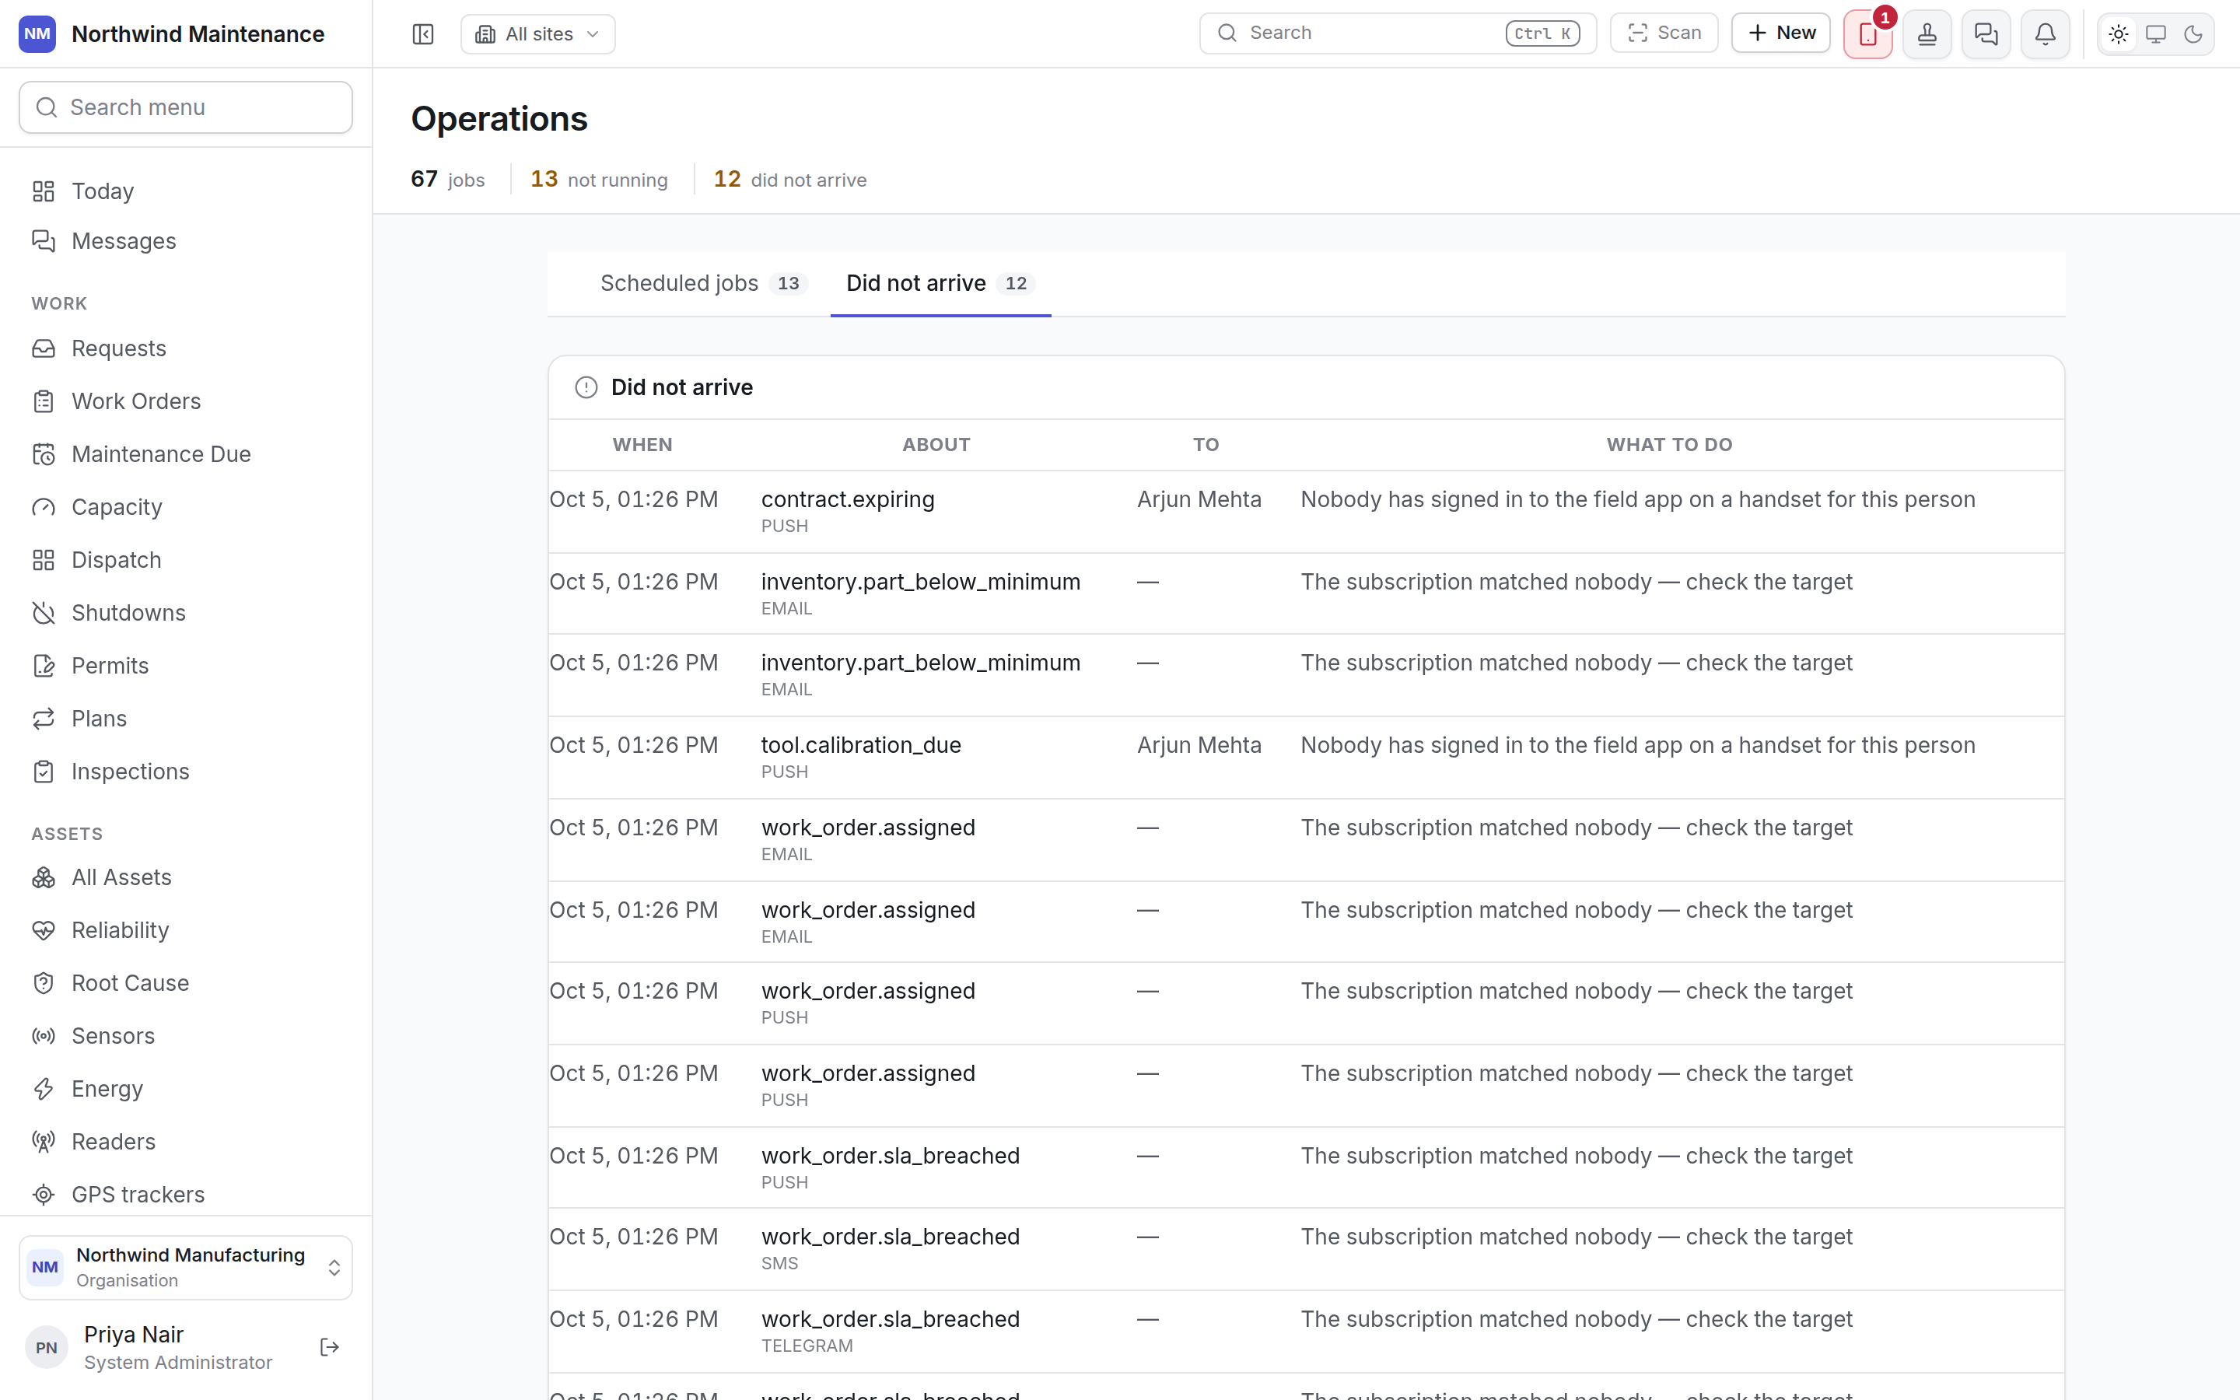Click the stamp approvals icon in top bar
The width and height of the screenshot is (2240, 1400).
[x=1927, y=34]
